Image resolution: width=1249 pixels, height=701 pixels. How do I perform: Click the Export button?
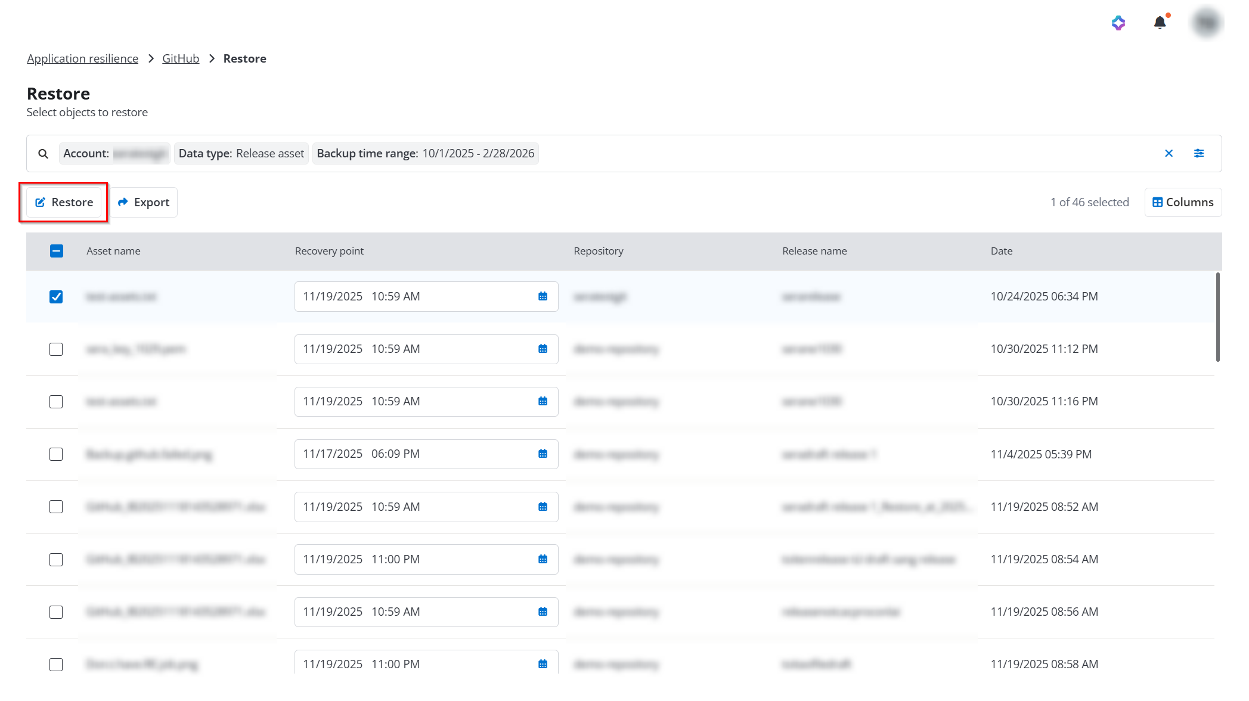144,202
